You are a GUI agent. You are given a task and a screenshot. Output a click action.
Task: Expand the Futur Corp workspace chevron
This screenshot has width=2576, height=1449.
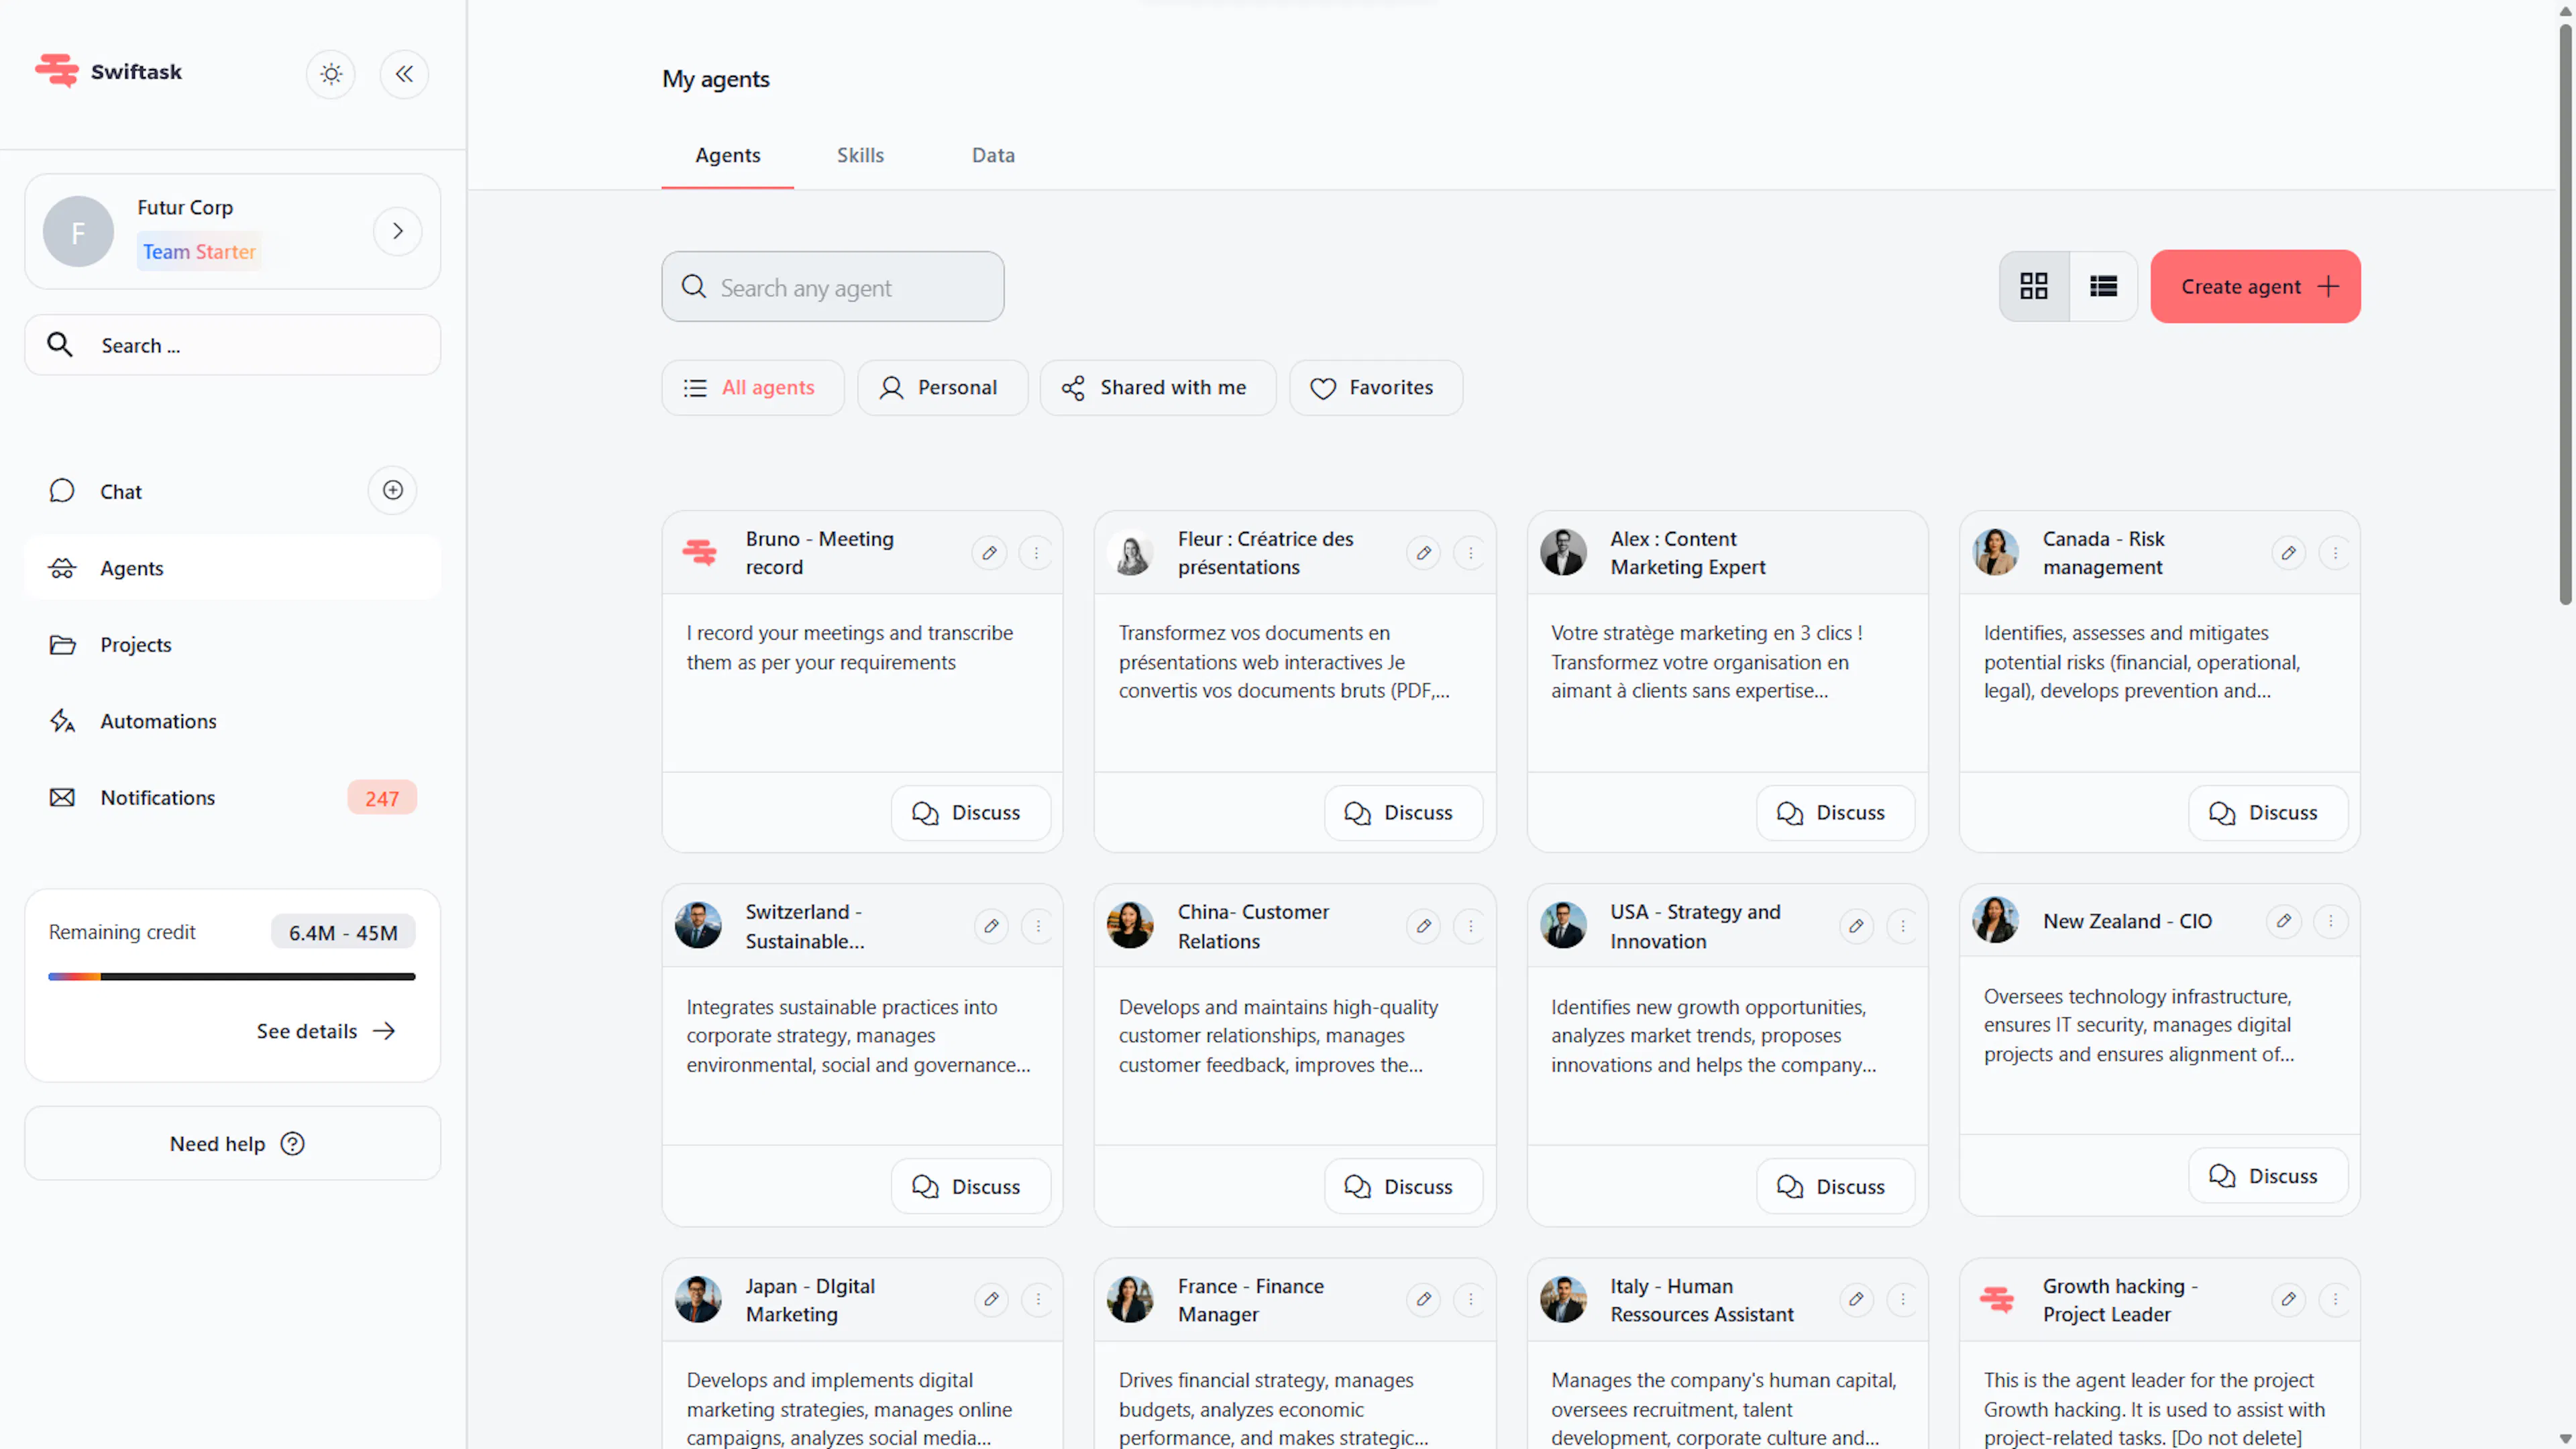point(397,231)
